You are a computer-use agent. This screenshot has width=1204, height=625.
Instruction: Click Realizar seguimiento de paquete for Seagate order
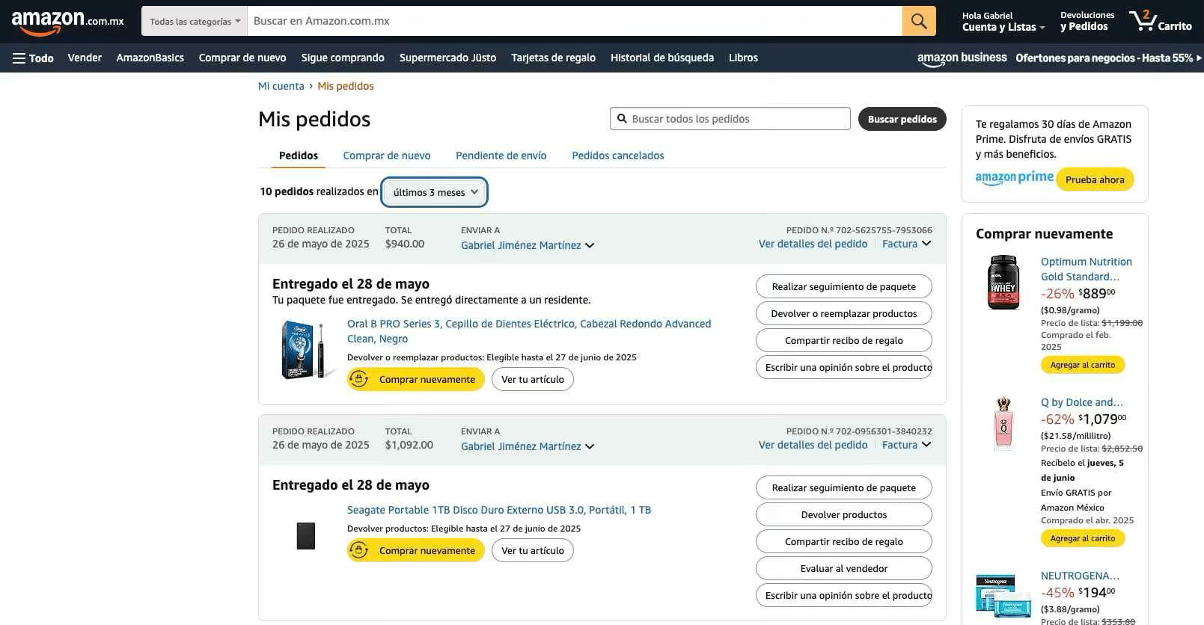(x=844, y=487)
